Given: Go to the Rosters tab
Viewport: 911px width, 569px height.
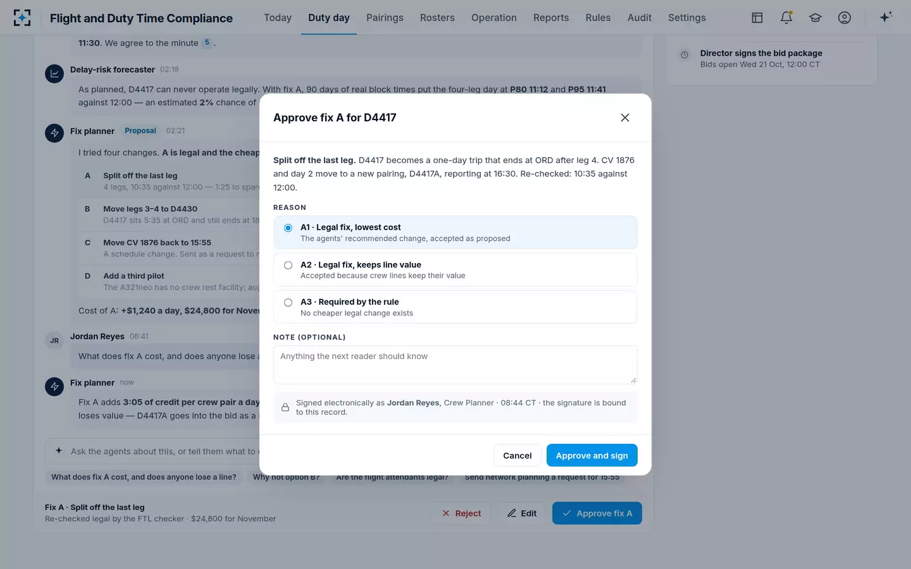Looking at the screenshot, I should pyautogui.click(x=437, y=18).
